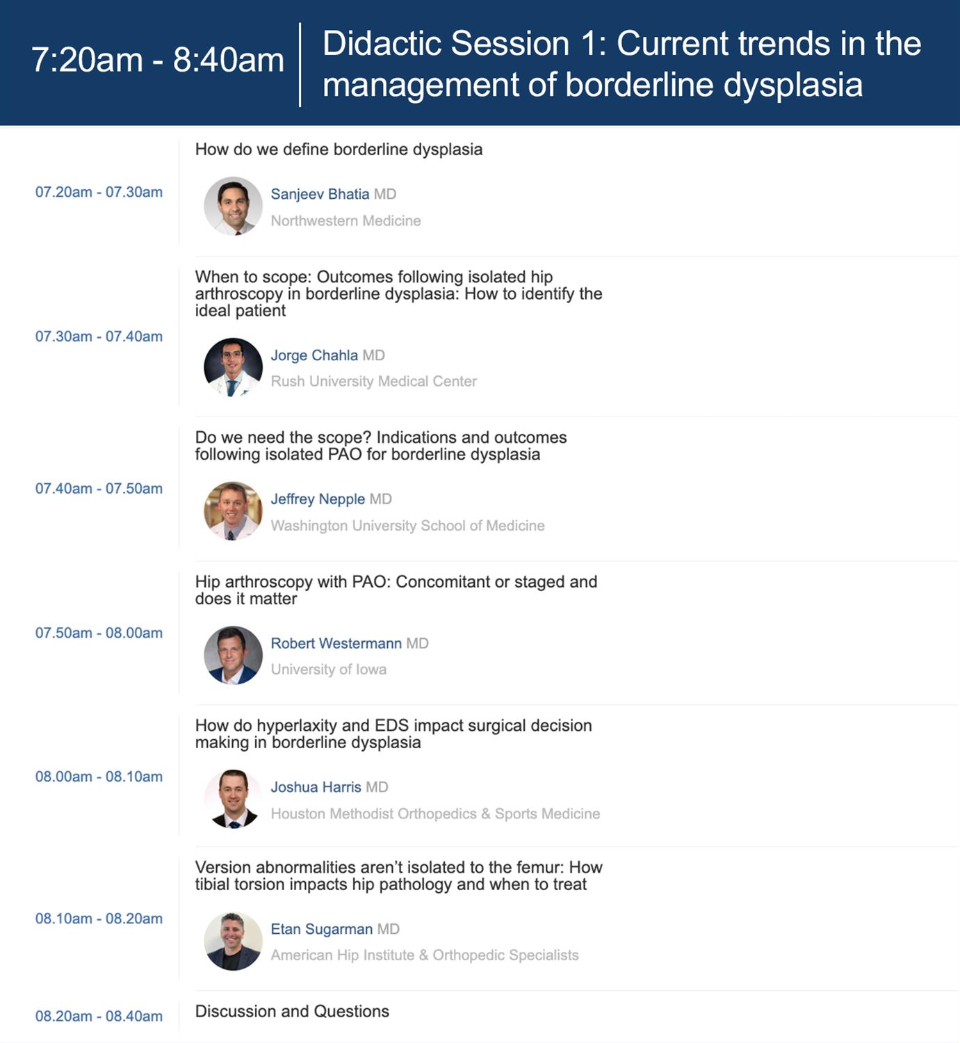The image size is (960, 1043).
Task: Click the 07.20am - 07.30am time slot
Action: click(99, 192)
